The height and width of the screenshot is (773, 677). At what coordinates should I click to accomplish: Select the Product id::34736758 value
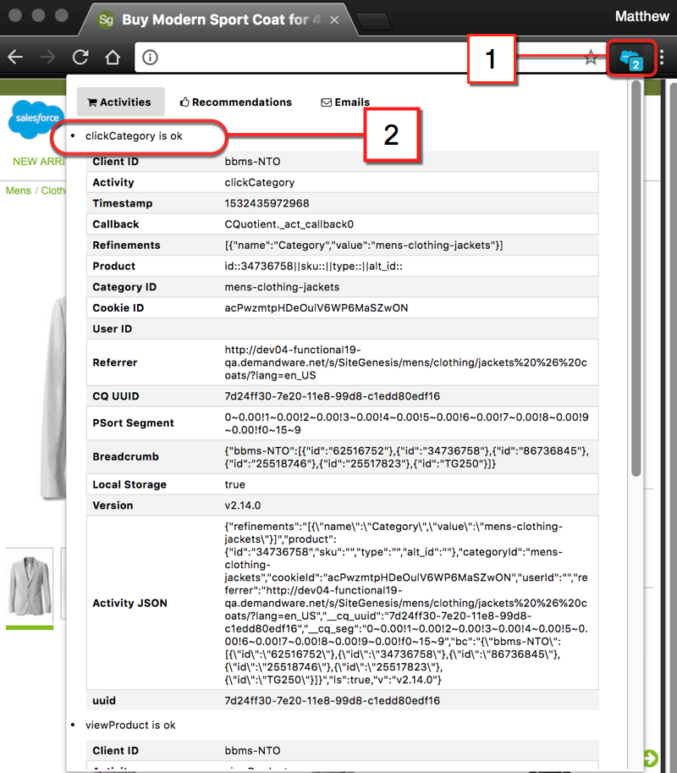click(x=313, y=266)
